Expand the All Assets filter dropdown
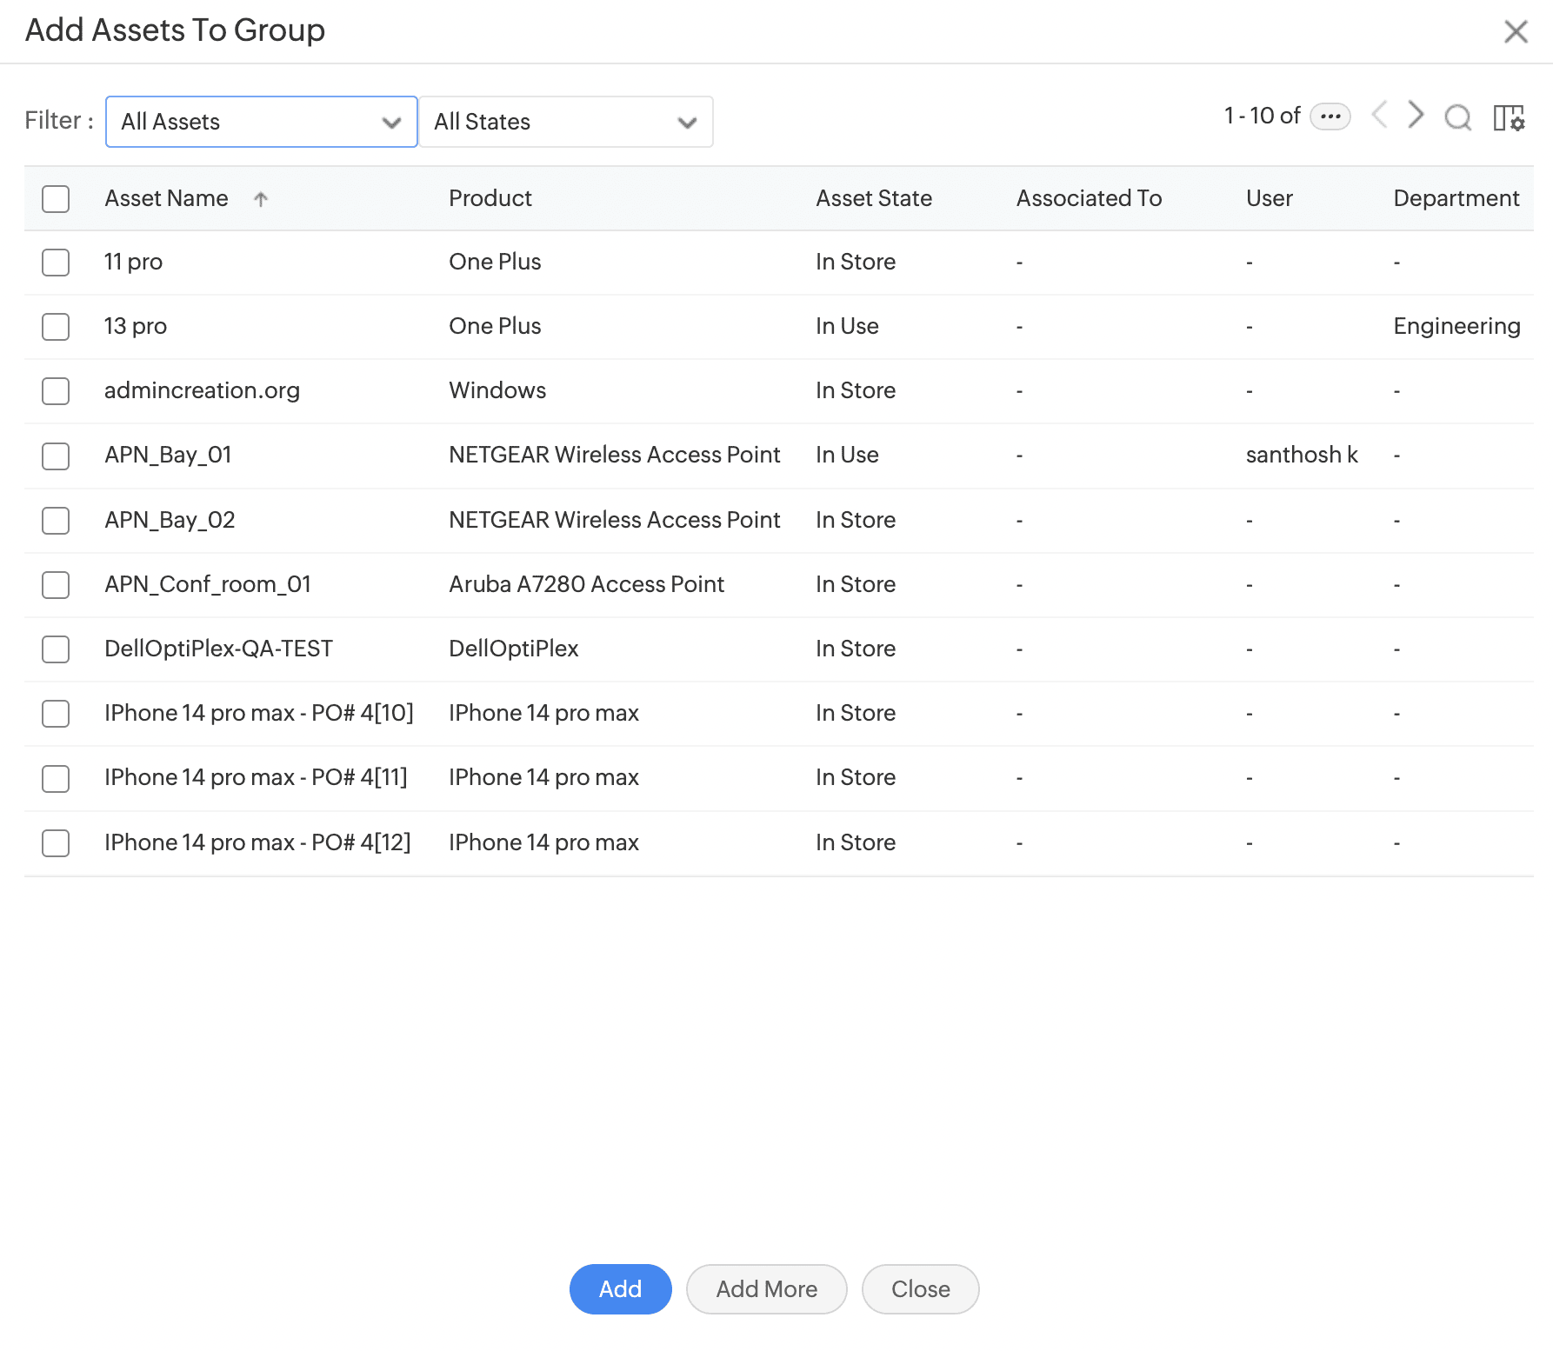The width and height of the screenshot is (1553, 1351). tap(261, 122)
